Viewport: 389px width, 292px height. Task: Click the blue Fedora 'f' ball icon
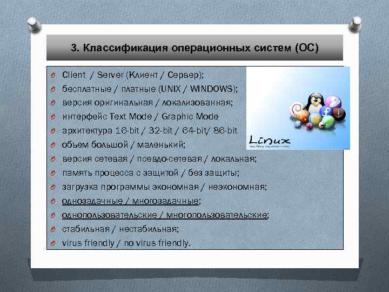(326, 112)
